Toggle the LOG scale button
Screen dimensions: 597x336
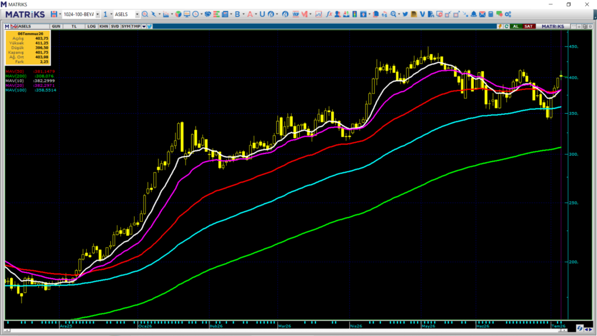(x=92, y=26)
